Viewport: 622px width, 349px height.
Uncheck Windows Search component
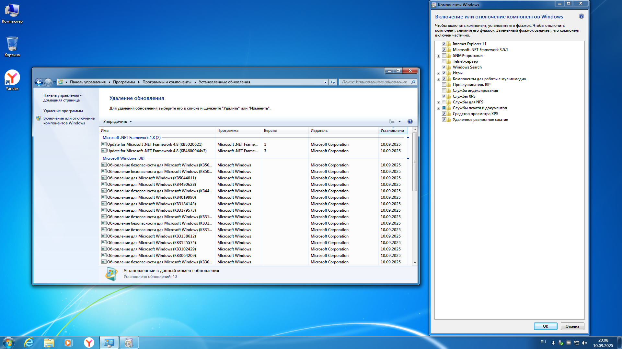(x=444, y=67)
